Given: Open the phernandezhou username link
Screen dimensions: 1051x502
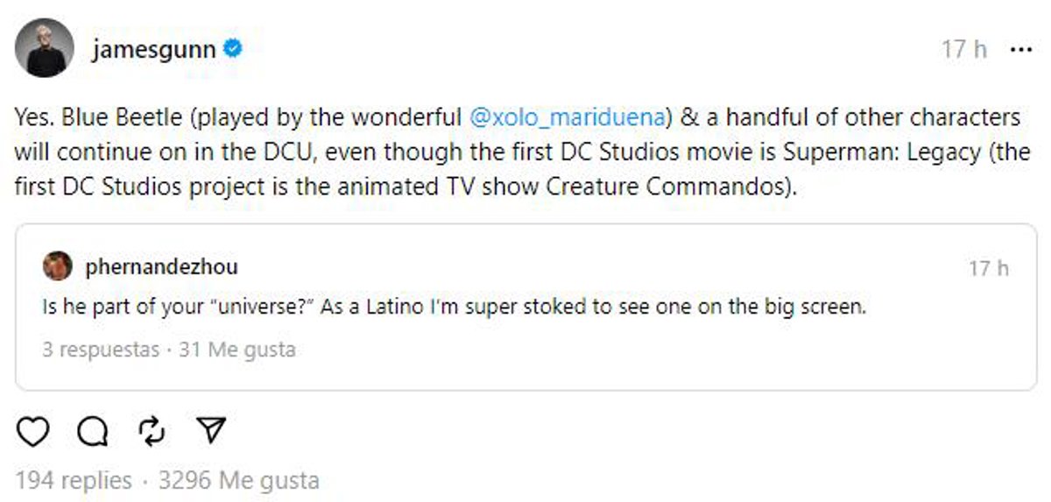Looking at the screenshot, I should coord(161,266).
